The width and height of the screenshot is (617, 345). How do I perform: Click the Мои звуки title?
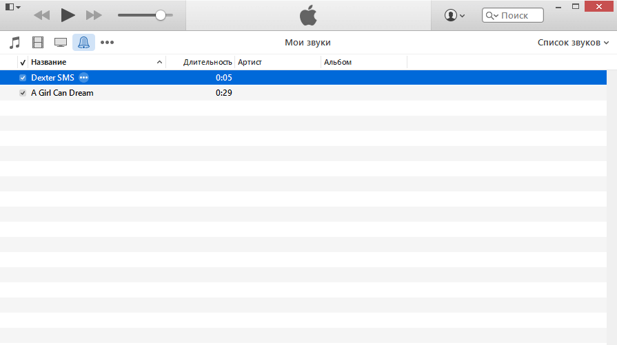click(307, 43)
